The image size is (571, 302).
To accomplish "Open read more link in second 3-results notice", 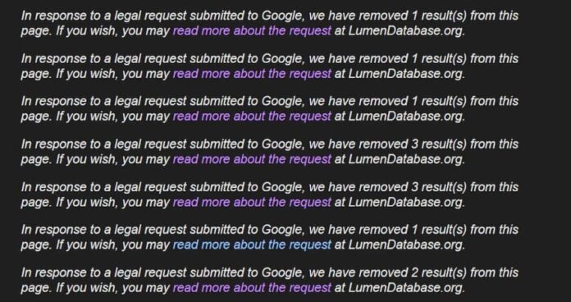I will tap(252, 202).
